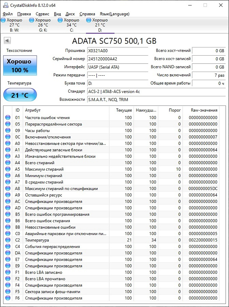The image size is (229, 307).
Task: Click the serial number field 245120000A42
Action: 118,59
